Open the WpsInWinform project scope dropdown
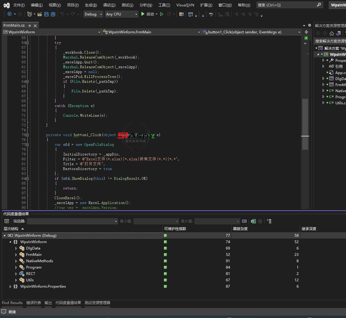The image size is (346, 318). [52, 32]
